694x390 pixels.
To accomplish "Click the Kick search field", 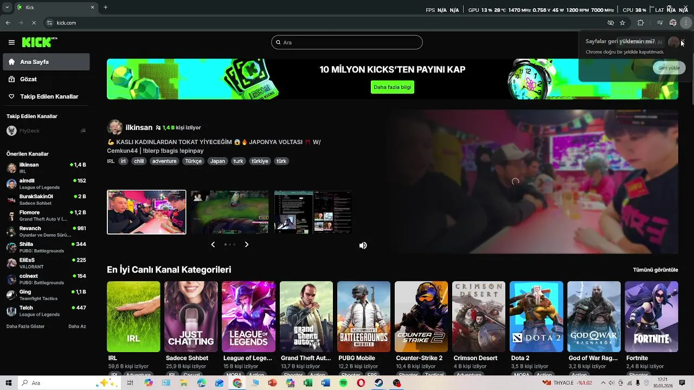I will coord(347,42).
